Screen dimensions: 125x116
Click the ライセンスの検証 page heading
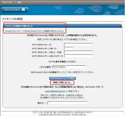pos(12,19)
